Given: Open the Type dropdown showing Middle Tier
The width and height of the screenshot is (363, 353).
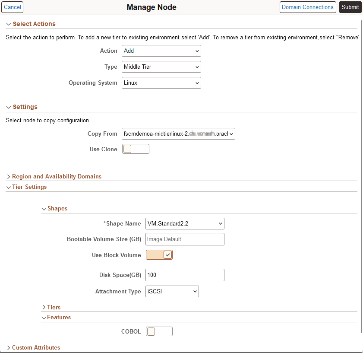Looking at the screenshot, I should [x=161, y=67].
